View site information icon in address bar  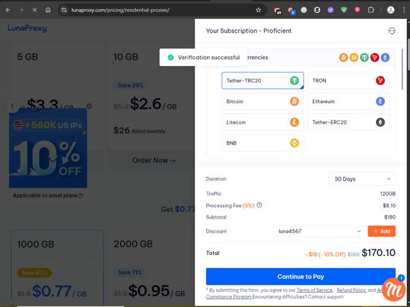(x=64, y=10)
